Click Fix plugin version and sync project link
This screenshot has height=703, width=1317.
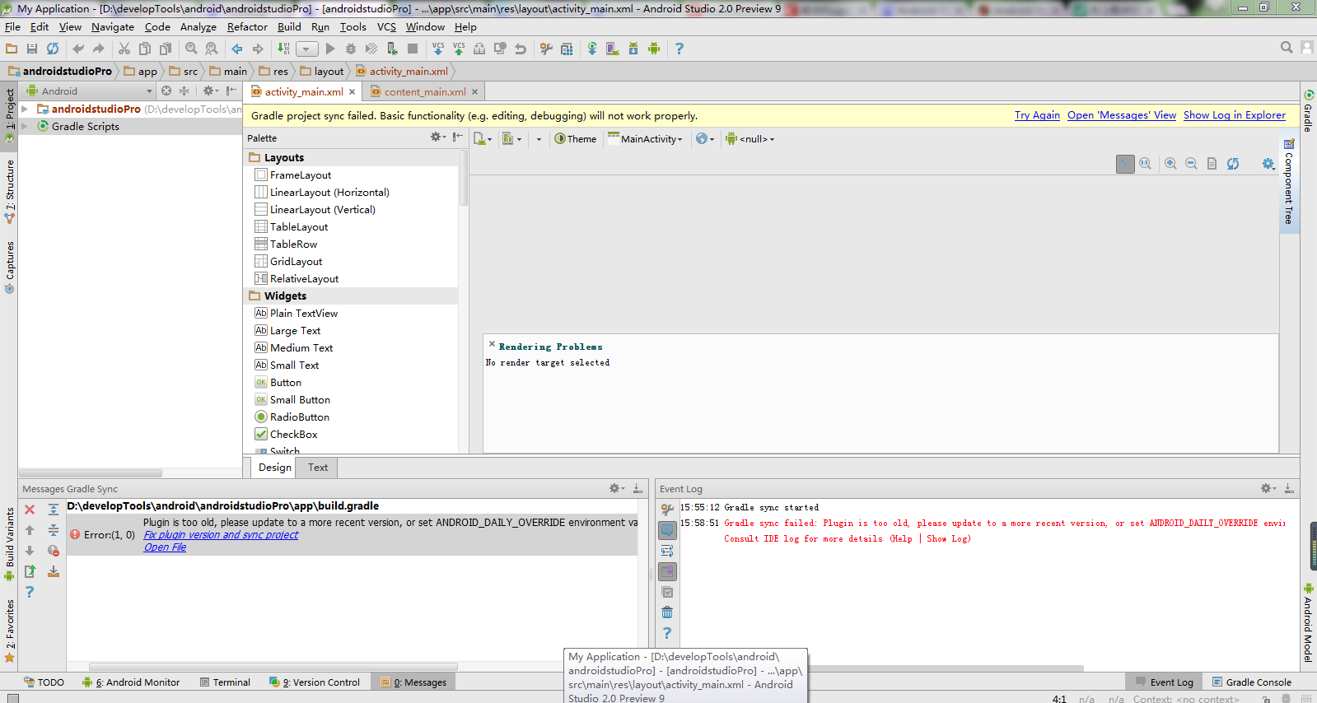pyautogui.click(x=221, y=535)
